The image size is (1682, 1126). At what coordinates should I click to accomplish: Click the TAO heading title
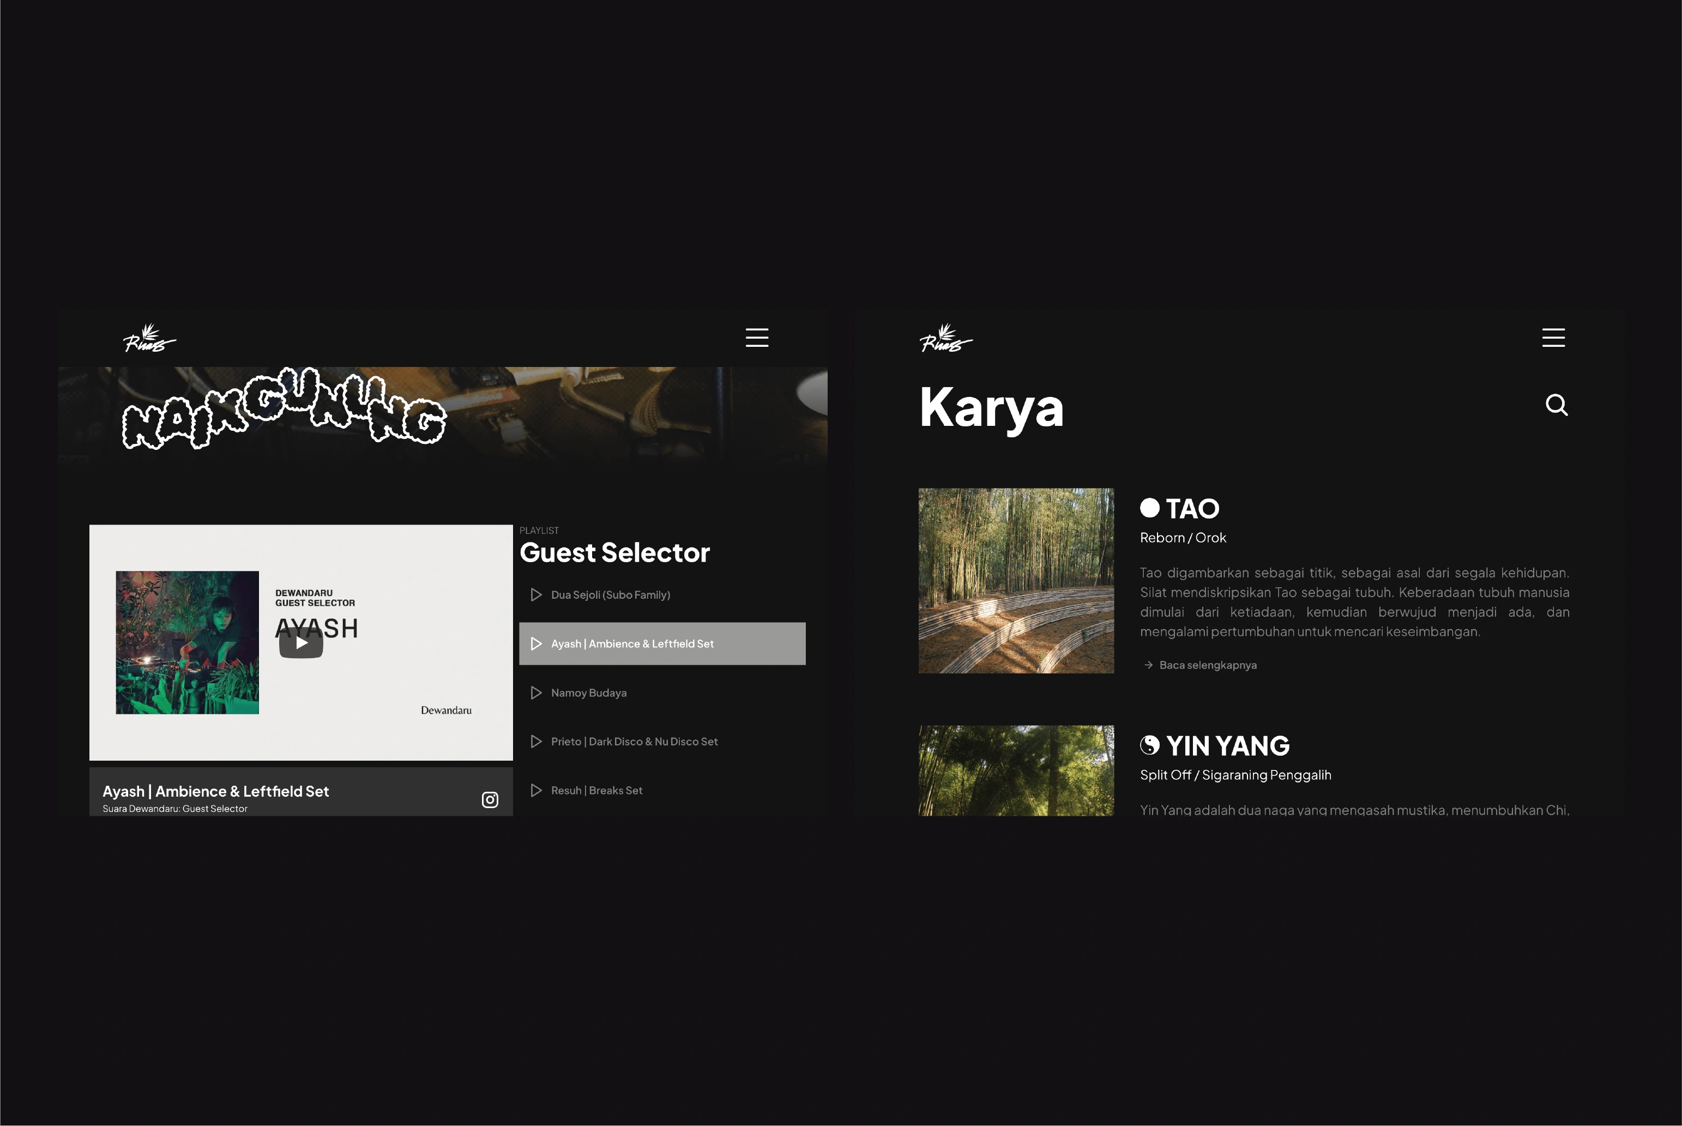[x=1192, y=508]
